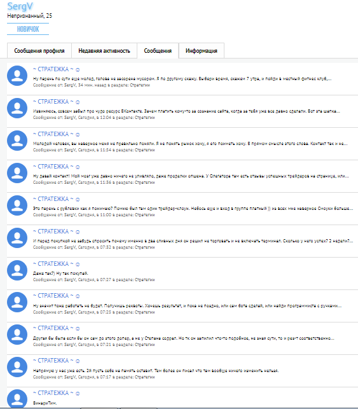Open ~ СТРАТЕЖКА ~ thread of 11:00 post
Screen dimensions: 358x409
click(53, 199)
